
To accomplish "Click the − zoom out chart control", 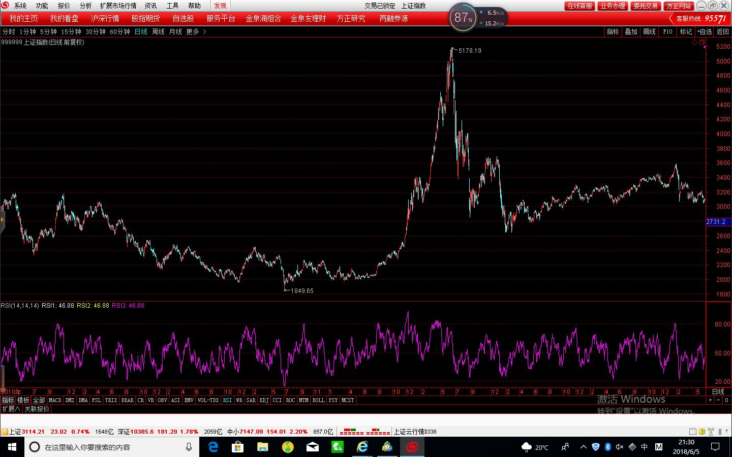I will point(718,400).
